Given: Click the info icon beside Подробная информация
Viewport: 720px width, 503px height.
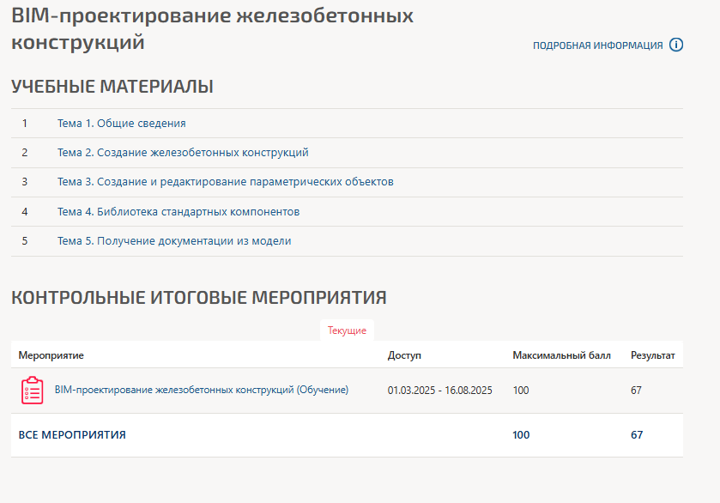Looking at the screenshot, I should (x=676, y=45).
